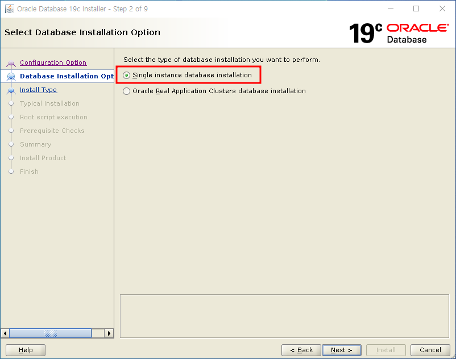Go to the Install Type step link

[39, 90]
